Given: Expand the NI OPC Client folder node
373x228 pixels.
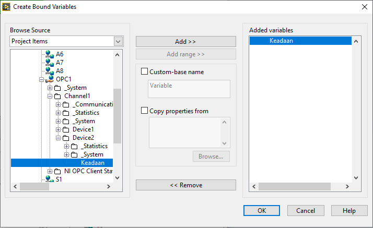Looking at the screenshot, I should [50, 171].
